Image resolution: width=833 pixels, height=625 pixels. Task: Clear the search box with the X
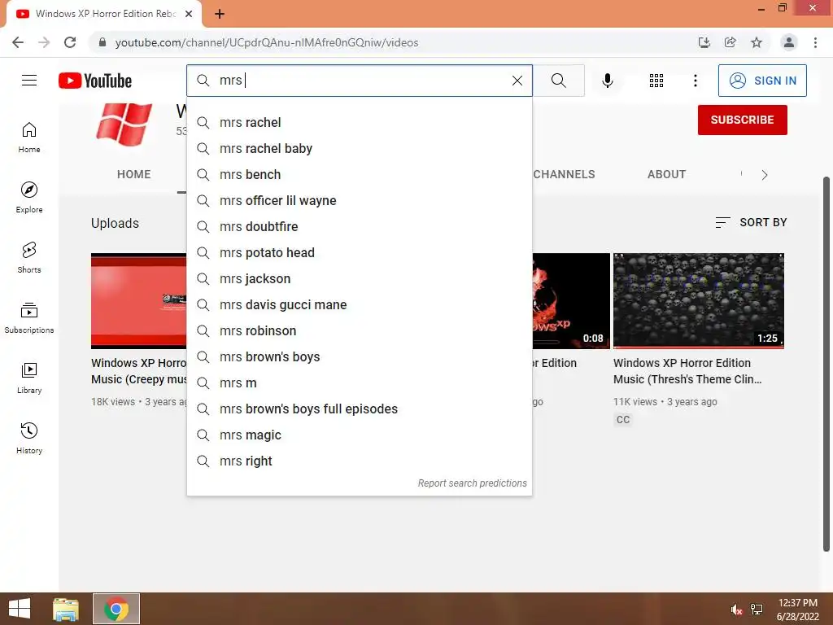click(517, 81)
